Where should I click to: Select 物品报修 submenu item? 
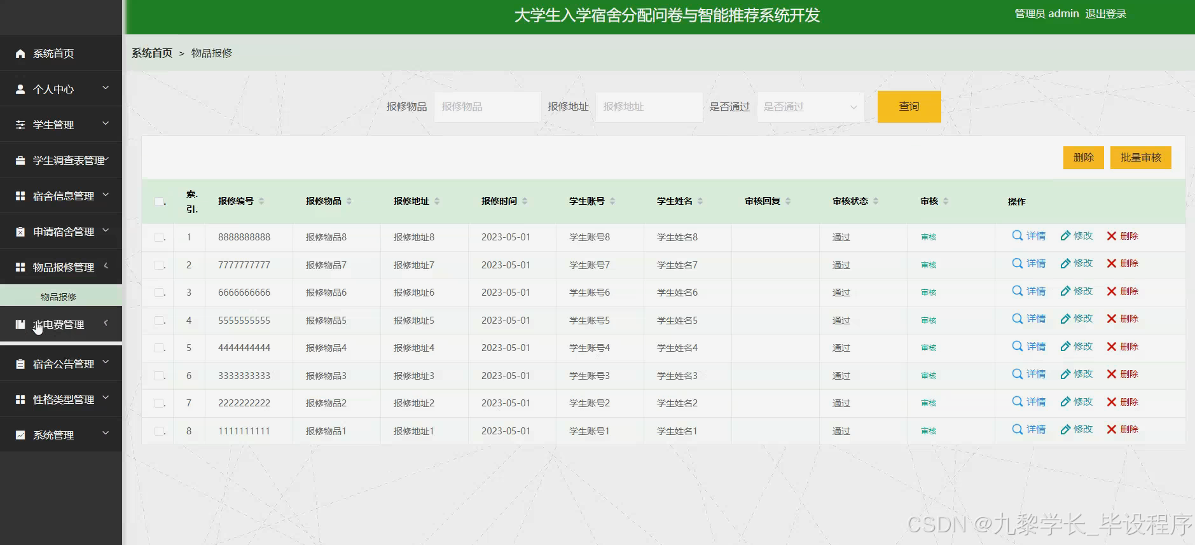click(x=61, y=297)
